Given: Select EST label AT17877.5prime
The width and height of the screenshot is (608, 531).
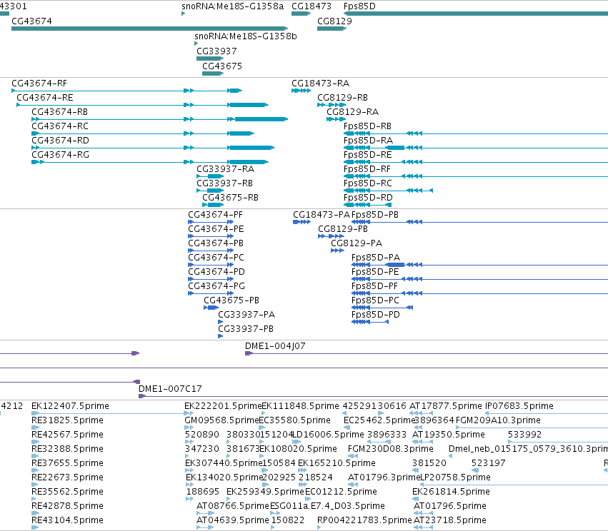Looking at the screenshot, I should point(446,406).
